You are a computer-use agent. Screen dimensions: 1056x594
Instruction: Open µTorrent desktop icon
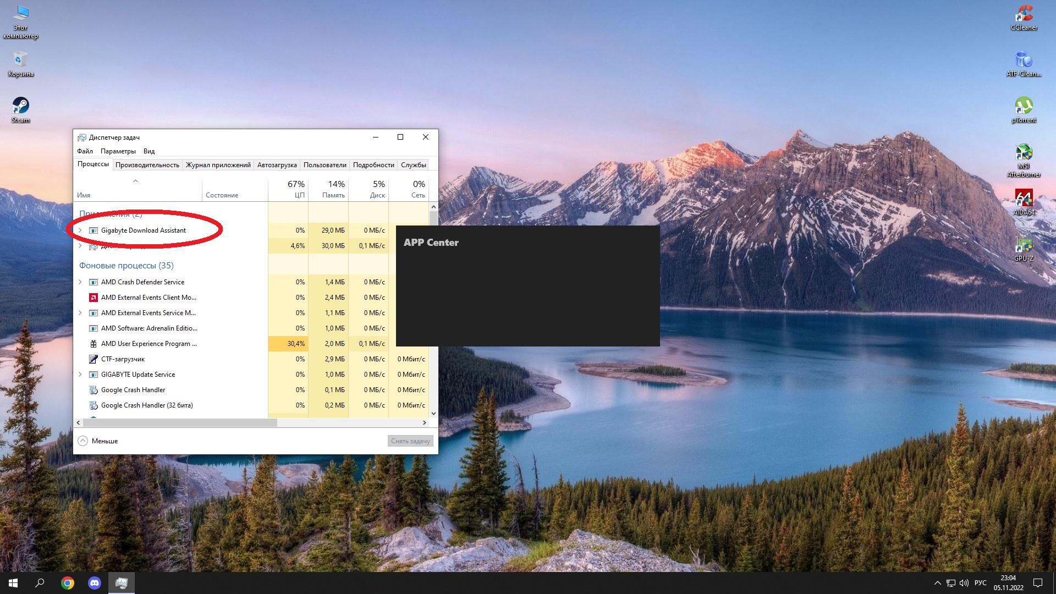pos(1024,109)
